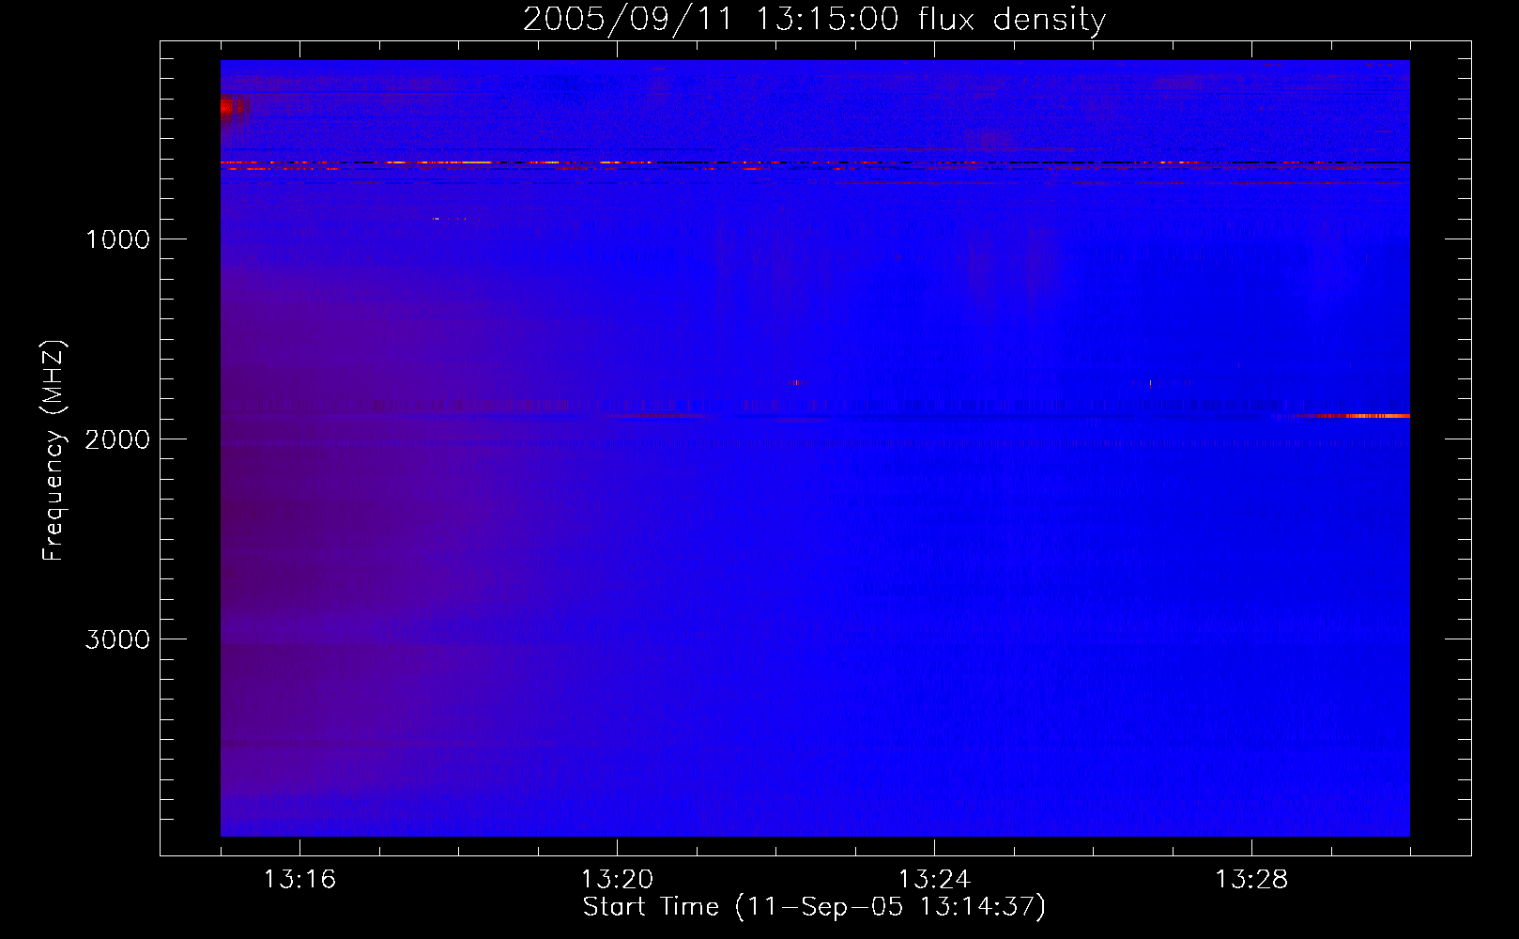Click the bright orange streak near 13:29 at 1900 MHz
The width and height of the screenshot is (1519, 939).
(x=1361, y=415)
